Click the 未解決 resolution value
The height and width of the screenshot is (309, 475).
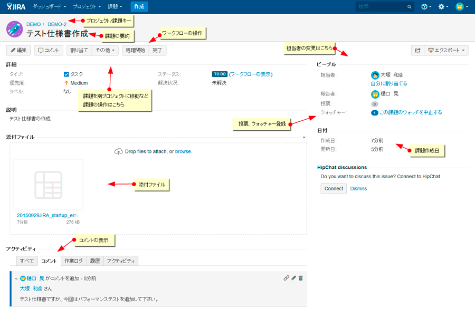coord(219,83)
